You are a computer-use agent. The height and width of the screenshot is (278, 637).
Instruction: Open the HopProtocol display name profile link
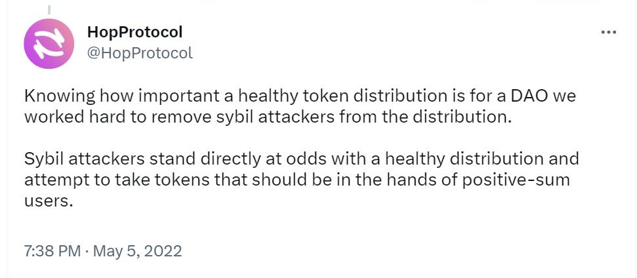(x=134, y=31)
